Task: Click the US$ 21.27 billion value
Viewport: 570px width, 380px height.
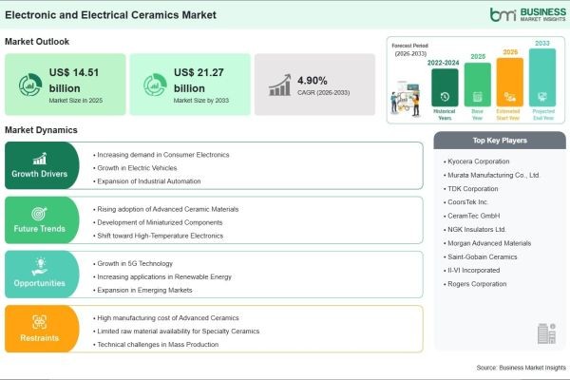Action: coord(199,80)
